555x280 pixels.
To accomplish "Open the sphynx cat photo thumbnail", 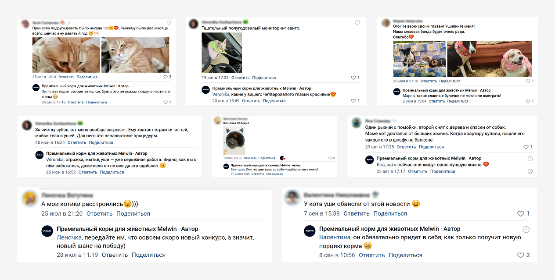I will pos(222,53).
